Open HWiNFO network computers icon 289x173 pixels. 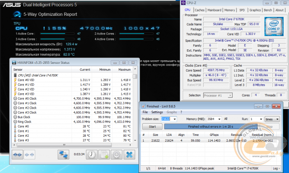coord(63,154)
